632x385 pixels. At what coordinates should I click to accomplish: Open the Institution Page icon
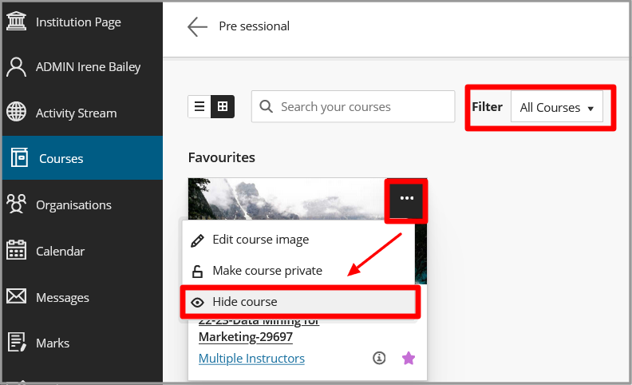17,22
